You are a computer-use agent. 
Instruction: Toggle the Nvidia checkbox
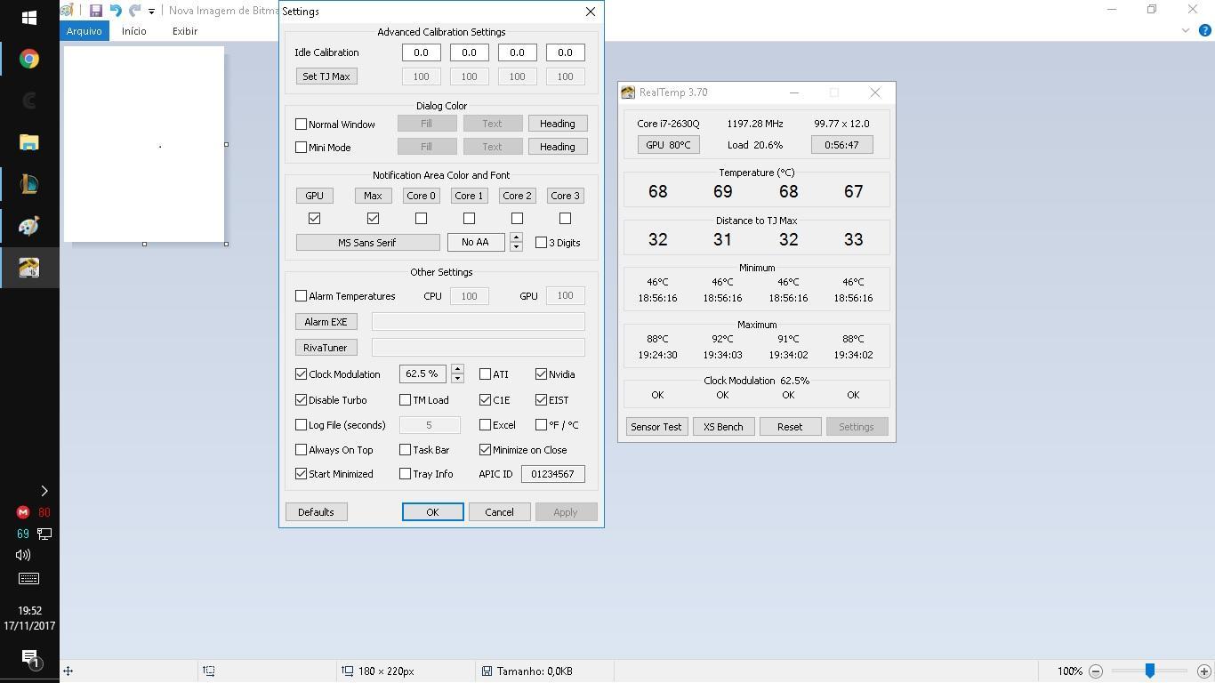click(x=541, y=374)
